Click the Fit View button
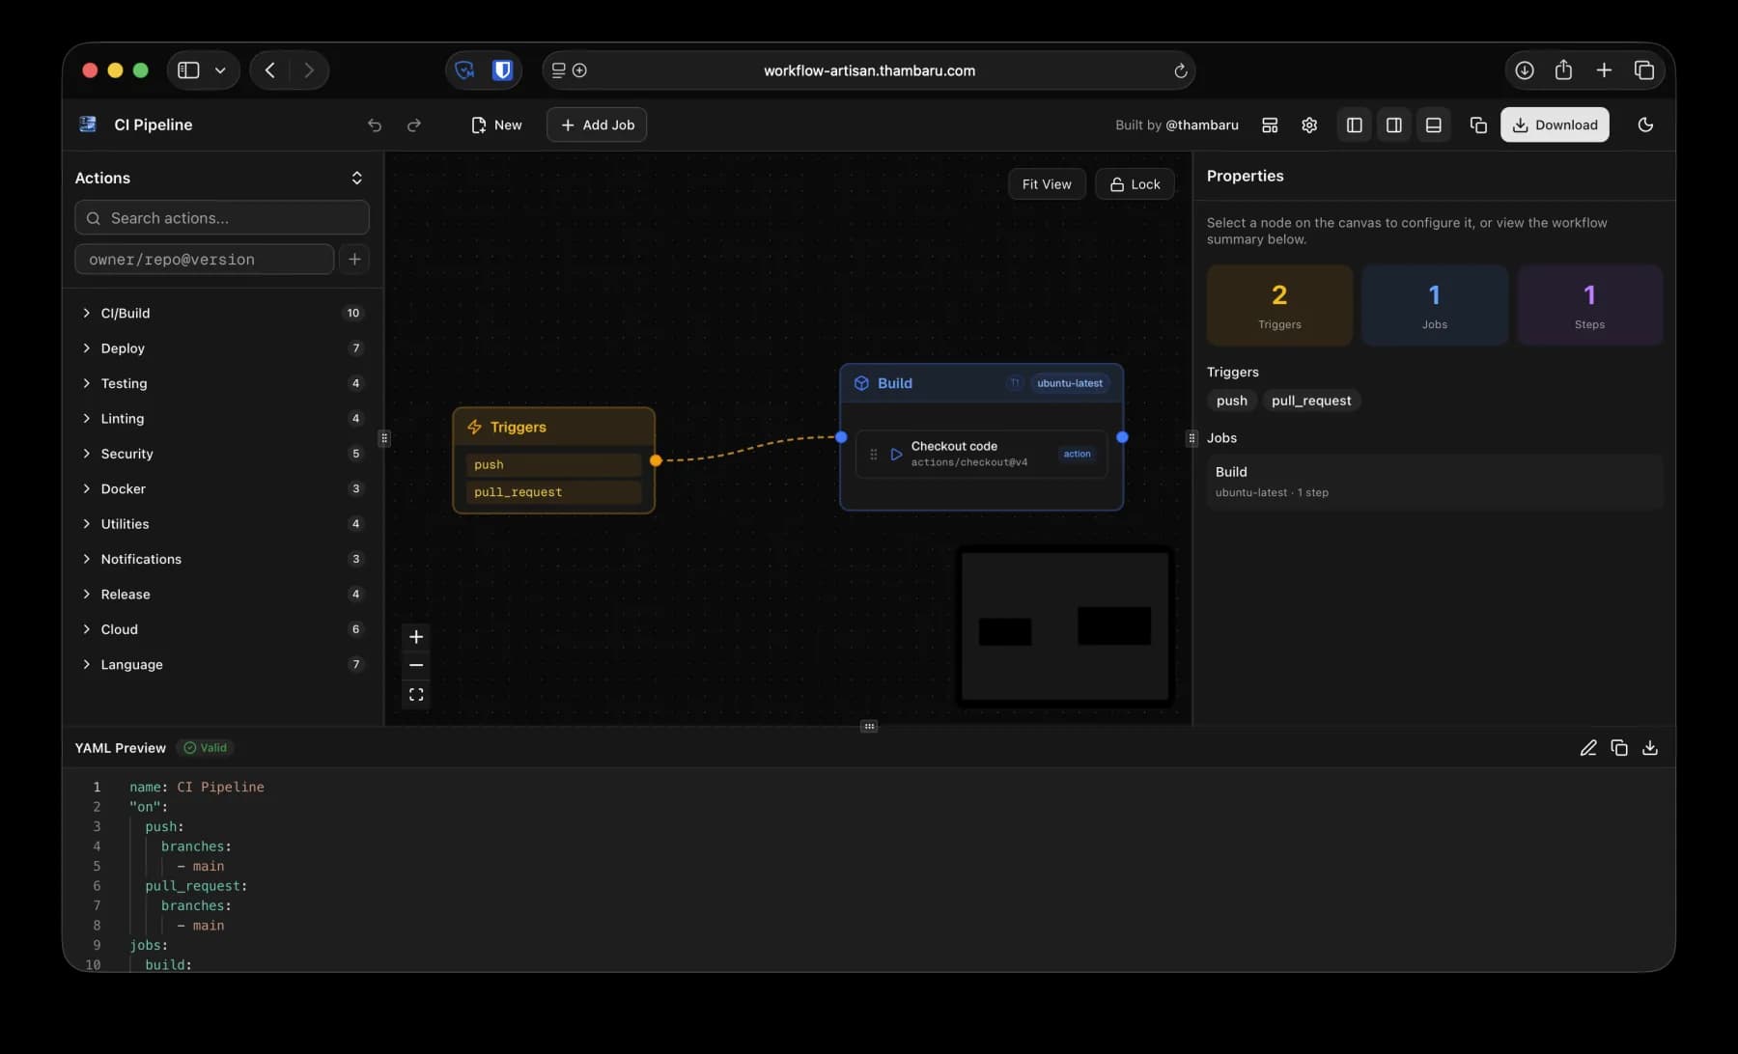1738x1054 pixels. pyautogui.click(x=1047, y=184)
